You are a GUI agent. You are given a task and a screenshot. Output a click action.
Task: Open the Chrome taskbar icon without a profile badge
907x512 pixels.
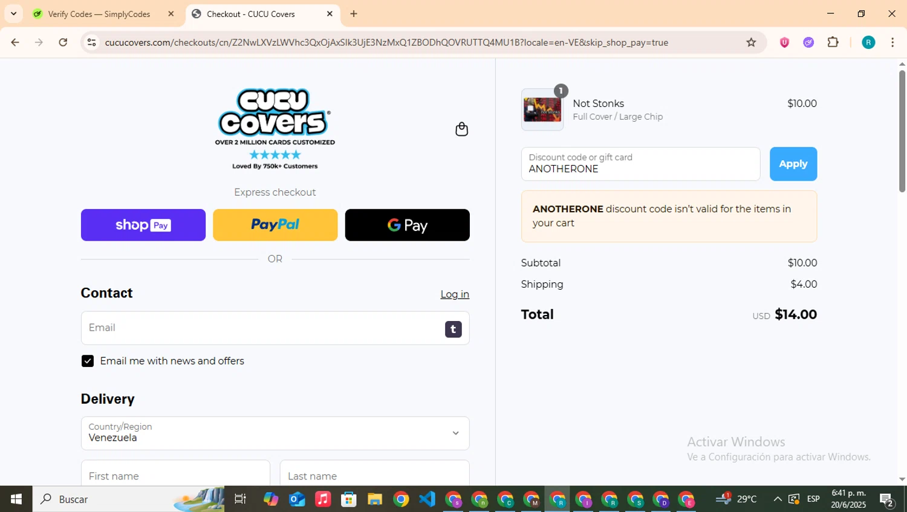(401, 499)
